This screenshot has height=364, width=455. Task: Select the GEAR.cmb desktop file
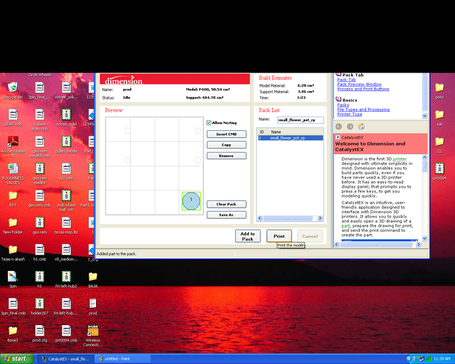(x=13, y=118)
